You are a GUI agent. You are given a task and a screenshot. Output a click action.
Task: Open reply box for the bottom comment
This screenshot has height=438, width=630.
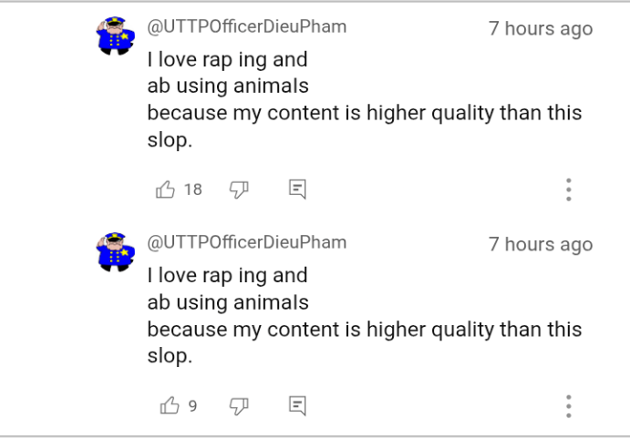297,406
